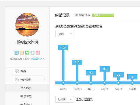The height and width of the screenshot is (105, 140).
Task: Click the 已纠错媒体数 label
Action: pos(82,15)
